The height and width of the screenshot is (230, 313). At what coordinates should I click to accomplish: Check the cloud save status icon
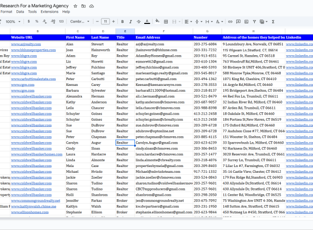click(91, 6)
